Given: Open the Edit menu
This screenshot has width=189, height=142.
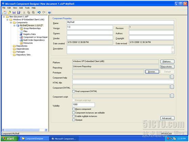Looking at the screenshot, I should point(9,8).
